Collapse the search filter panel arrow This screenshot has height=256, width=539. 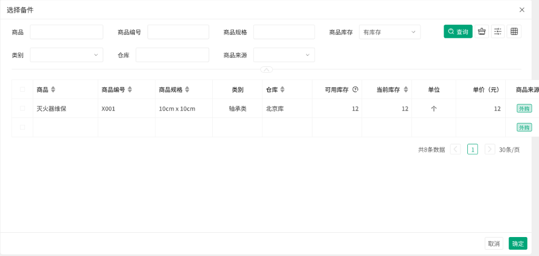[x=267, y=70]
